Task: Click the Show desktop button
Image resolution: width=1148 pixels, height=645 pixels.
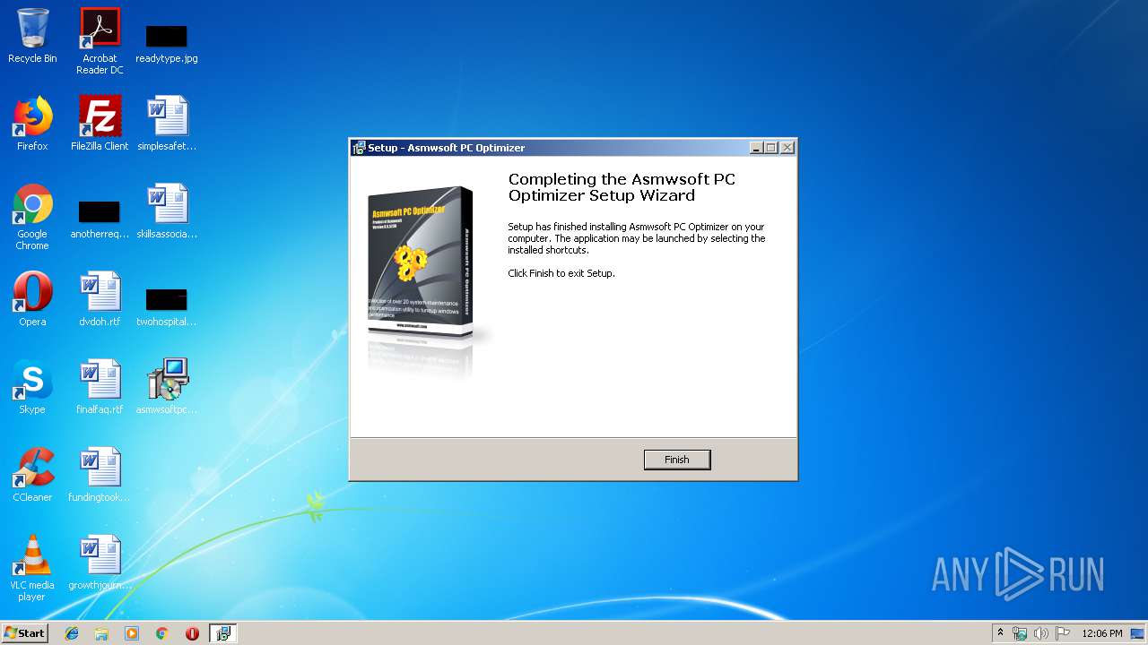Action: click(1138, 633)
